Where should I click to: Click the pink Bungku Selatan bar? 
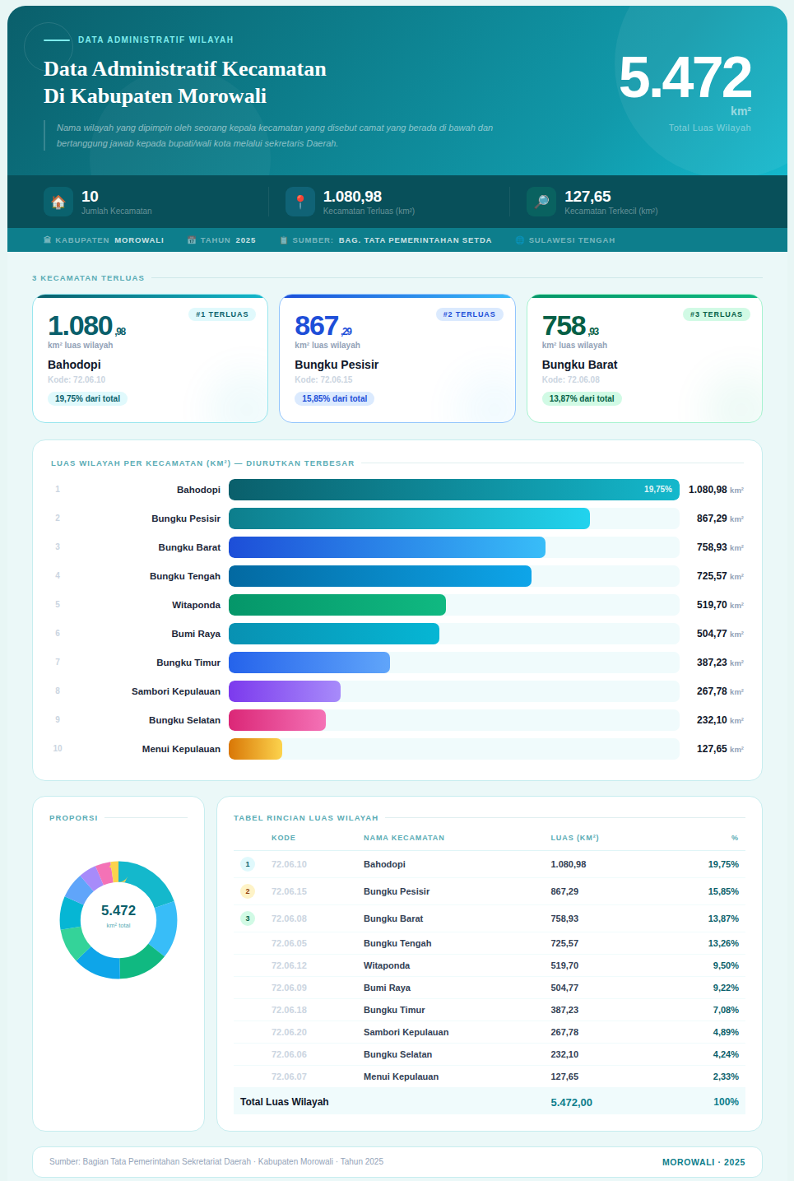[x=277, y=720]
